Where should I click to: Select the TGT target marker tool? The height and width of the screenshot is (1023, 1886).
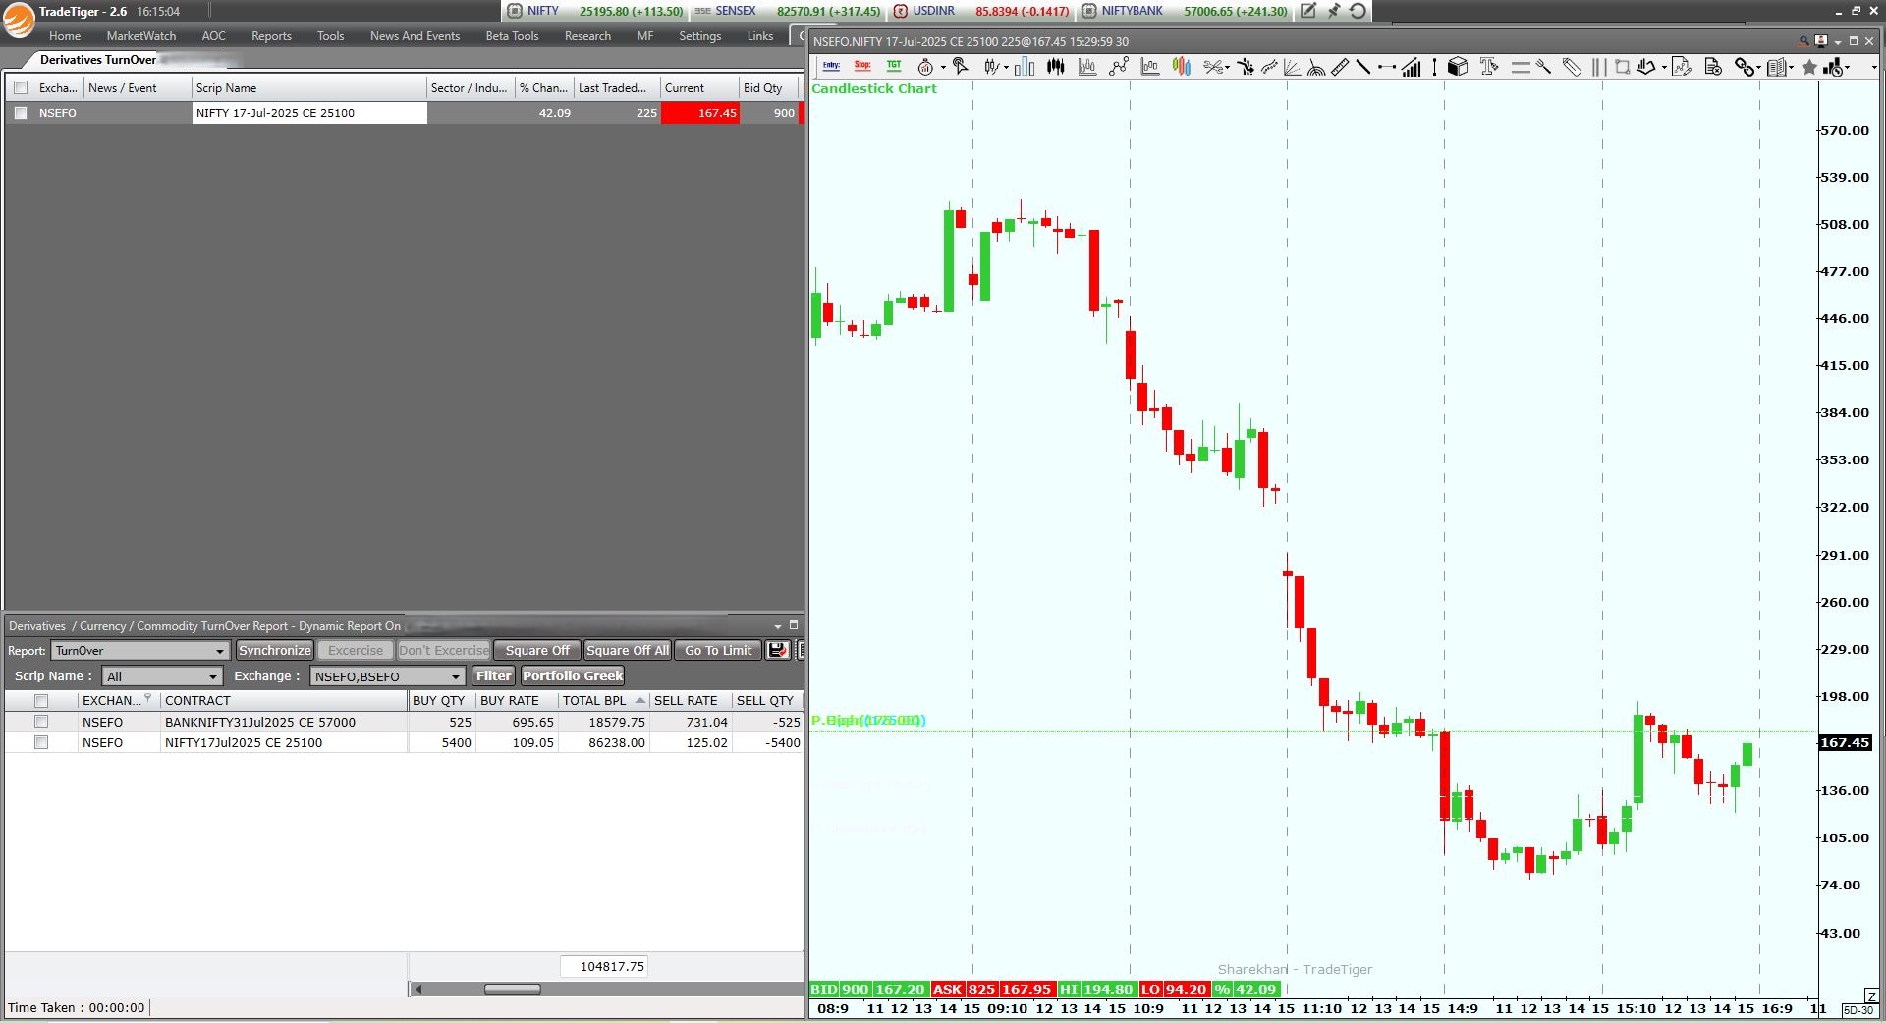pos(894,66)
